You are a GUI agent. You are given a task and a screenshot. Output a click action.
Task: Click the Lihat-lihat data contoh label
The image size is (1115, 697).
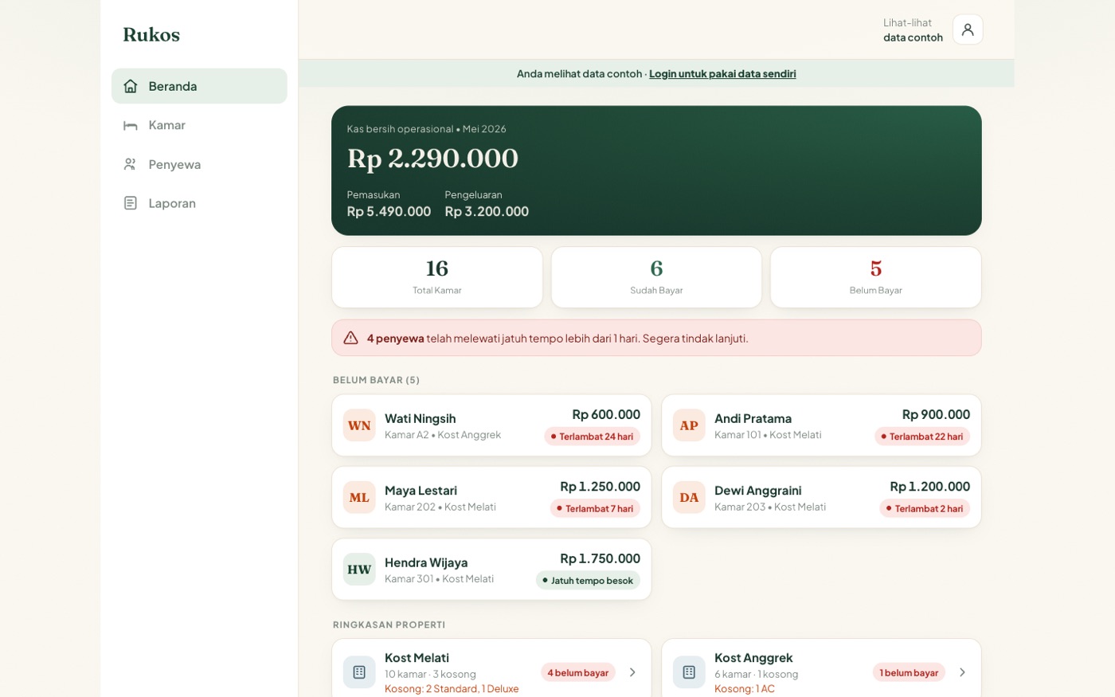point(913,30)
